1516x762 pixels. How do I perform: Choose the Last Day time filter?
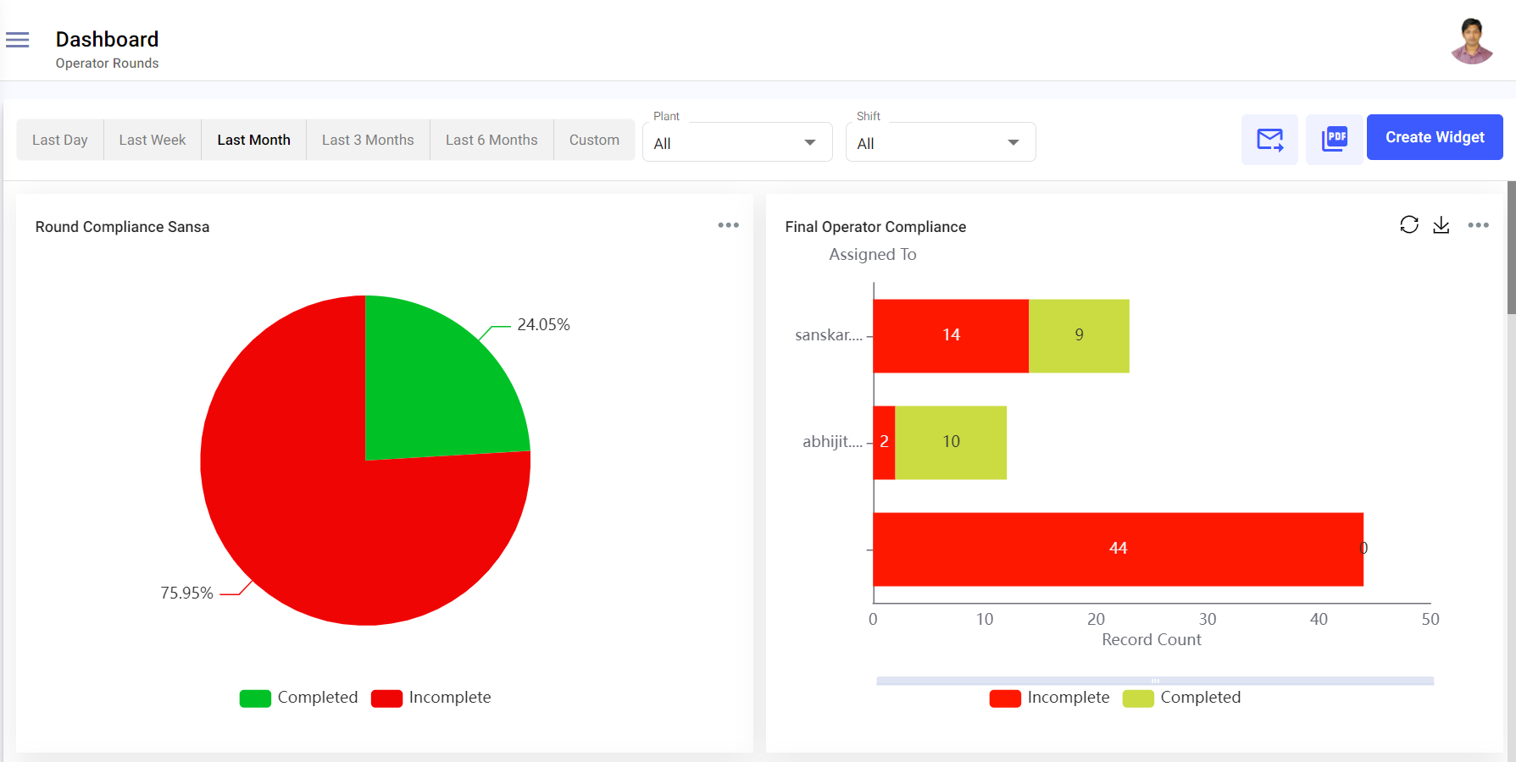60,140
